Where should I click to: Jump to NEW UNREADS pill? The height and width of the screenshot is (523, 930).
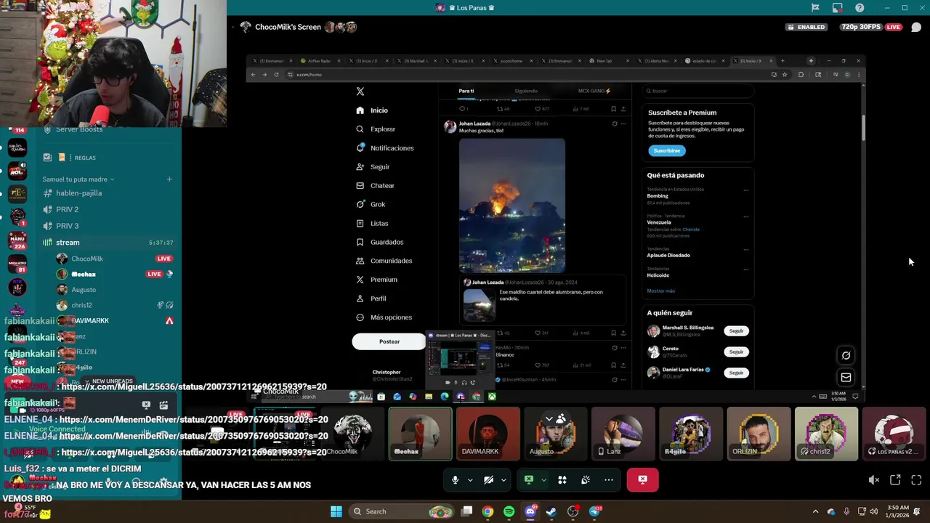pos(108,381)
